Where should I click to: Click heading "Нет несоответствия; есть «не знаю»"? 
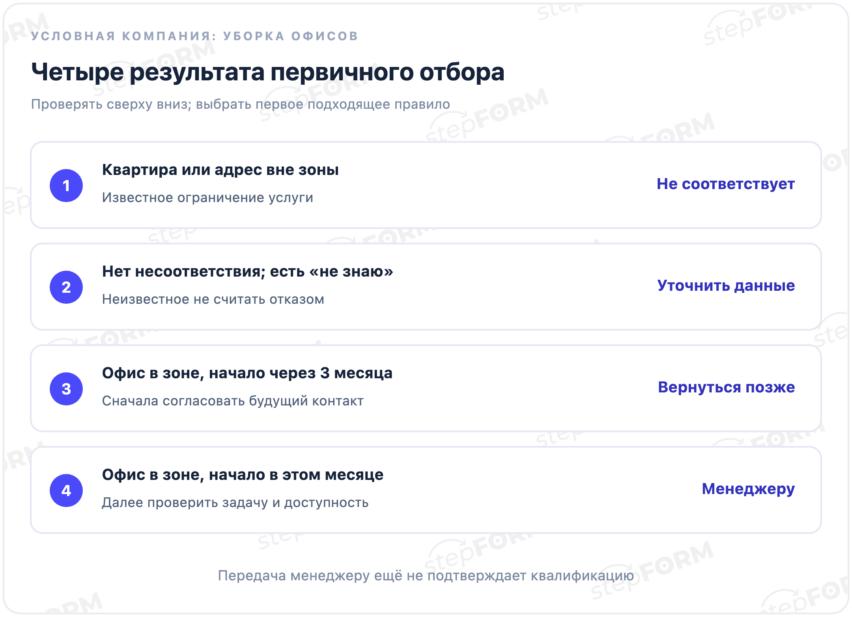click(248, 271)
